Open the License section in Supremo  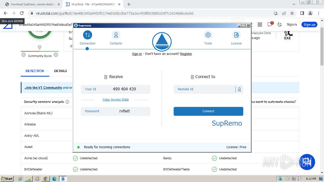(x=236, y=38)
